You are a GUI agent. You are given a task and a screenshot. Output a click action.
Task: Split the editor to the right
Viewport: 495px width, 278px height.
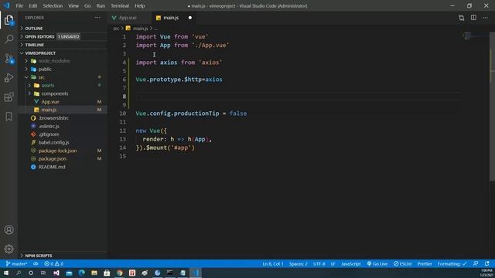[473, 18]
